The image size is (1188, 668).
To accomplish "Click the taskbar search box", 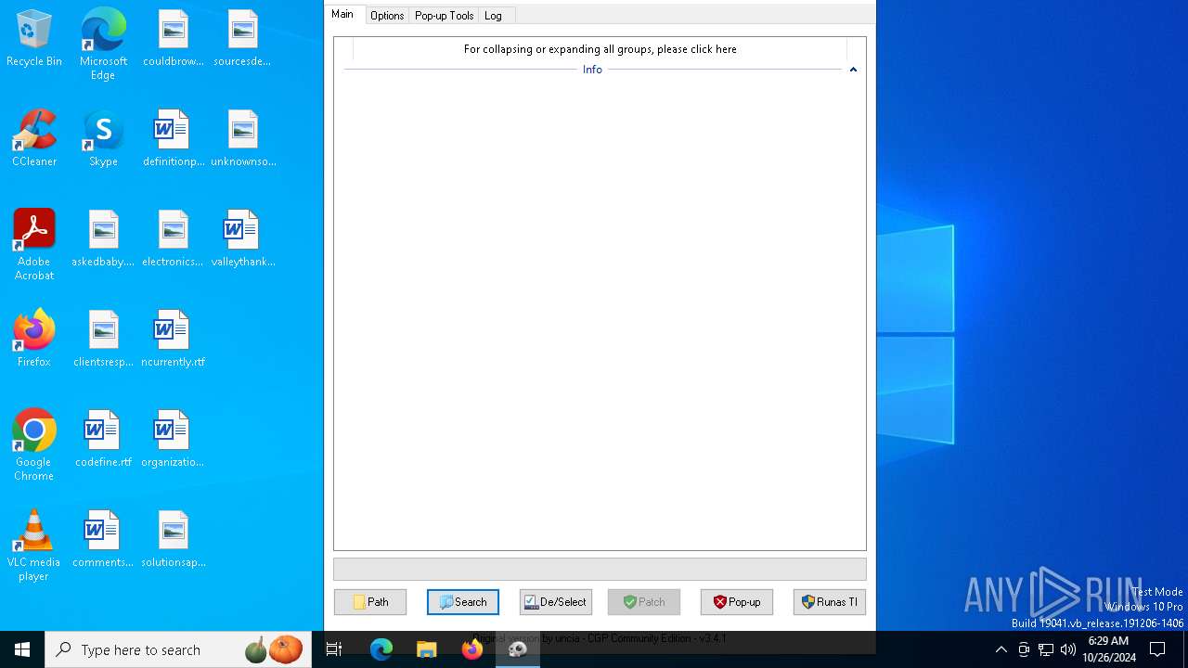I will pos(178,649).
